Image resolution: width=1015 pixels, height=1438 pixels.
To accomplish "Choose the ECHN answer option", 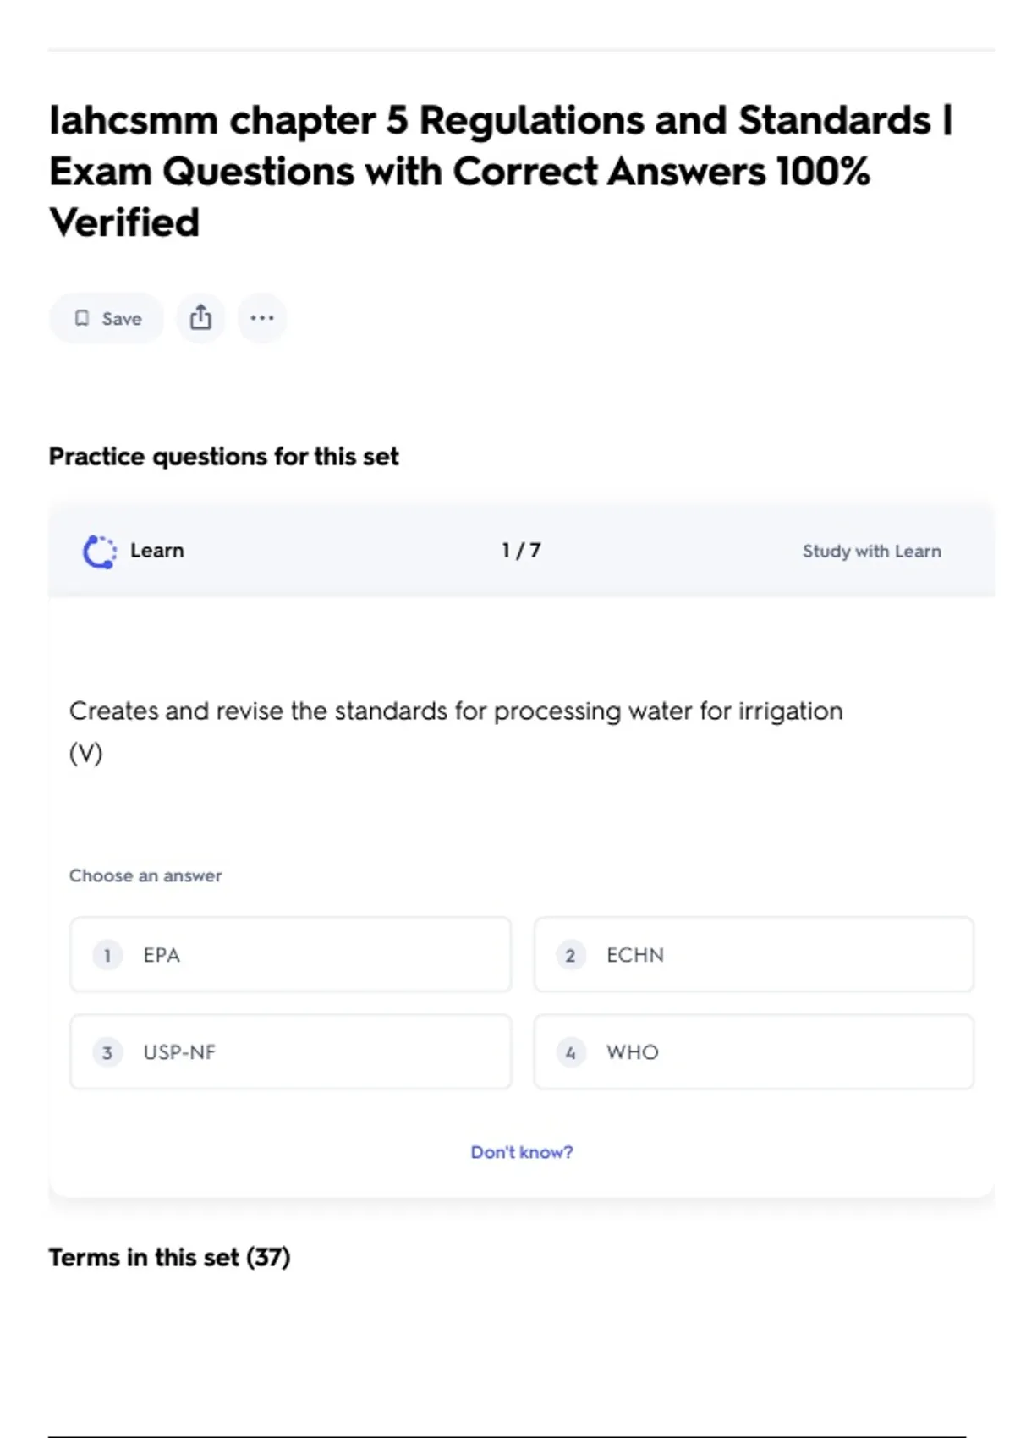I will coord(753,955).
